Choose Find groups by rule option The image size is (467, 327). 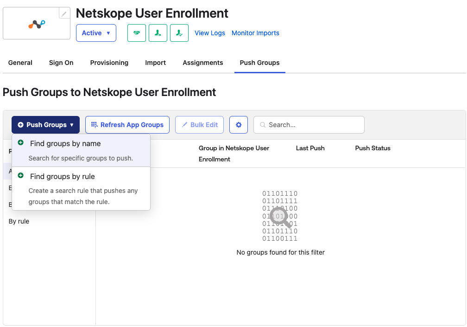click(81, 189)
